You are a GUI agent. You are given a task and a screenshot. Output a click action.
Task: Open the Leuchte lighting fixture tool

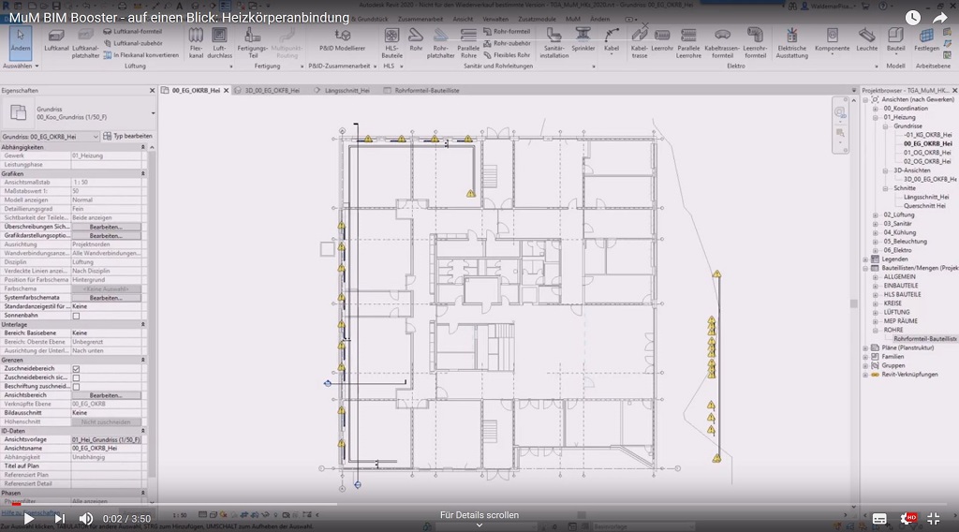pyautogui.click(x=866, y=39)
